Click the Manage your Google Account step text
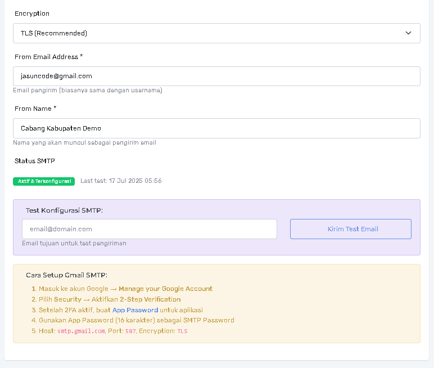Screen dimensions: 434x368 point(165,289)
